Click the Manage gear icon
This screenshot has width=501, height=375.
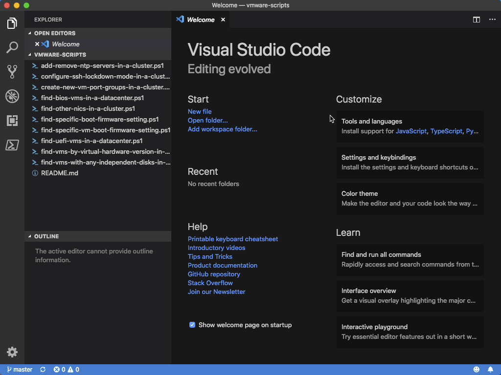[12, 352]
